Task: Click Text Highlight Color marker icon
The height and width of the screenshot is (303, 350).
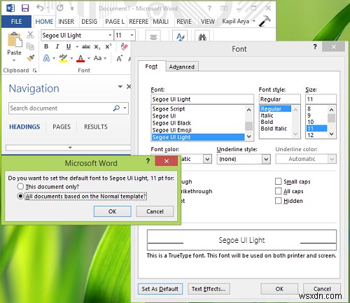Action: click(63, 58)
